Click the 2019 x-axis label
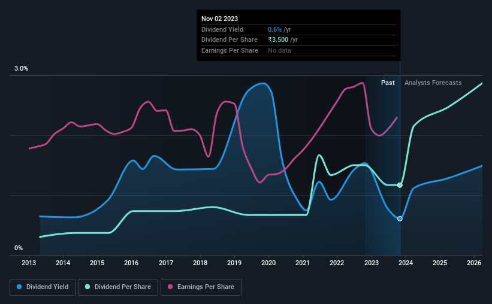Image resolution: width=492 pixels, height=304 pixels. 234,263
